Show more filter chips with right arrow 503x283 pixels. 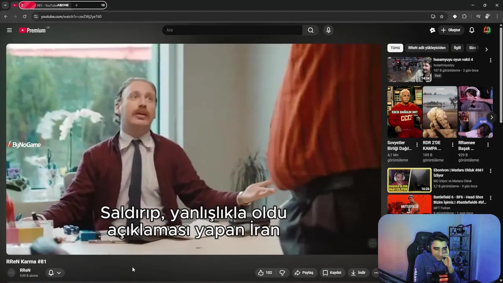point(486,49)
